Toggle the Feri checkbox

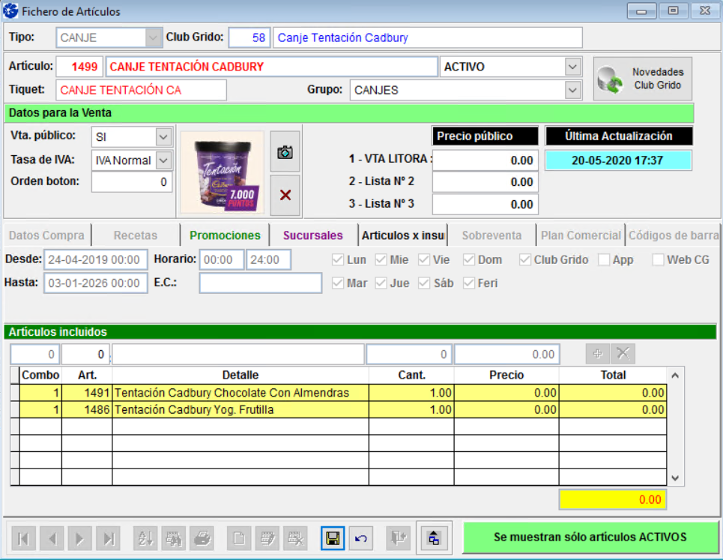469,283
